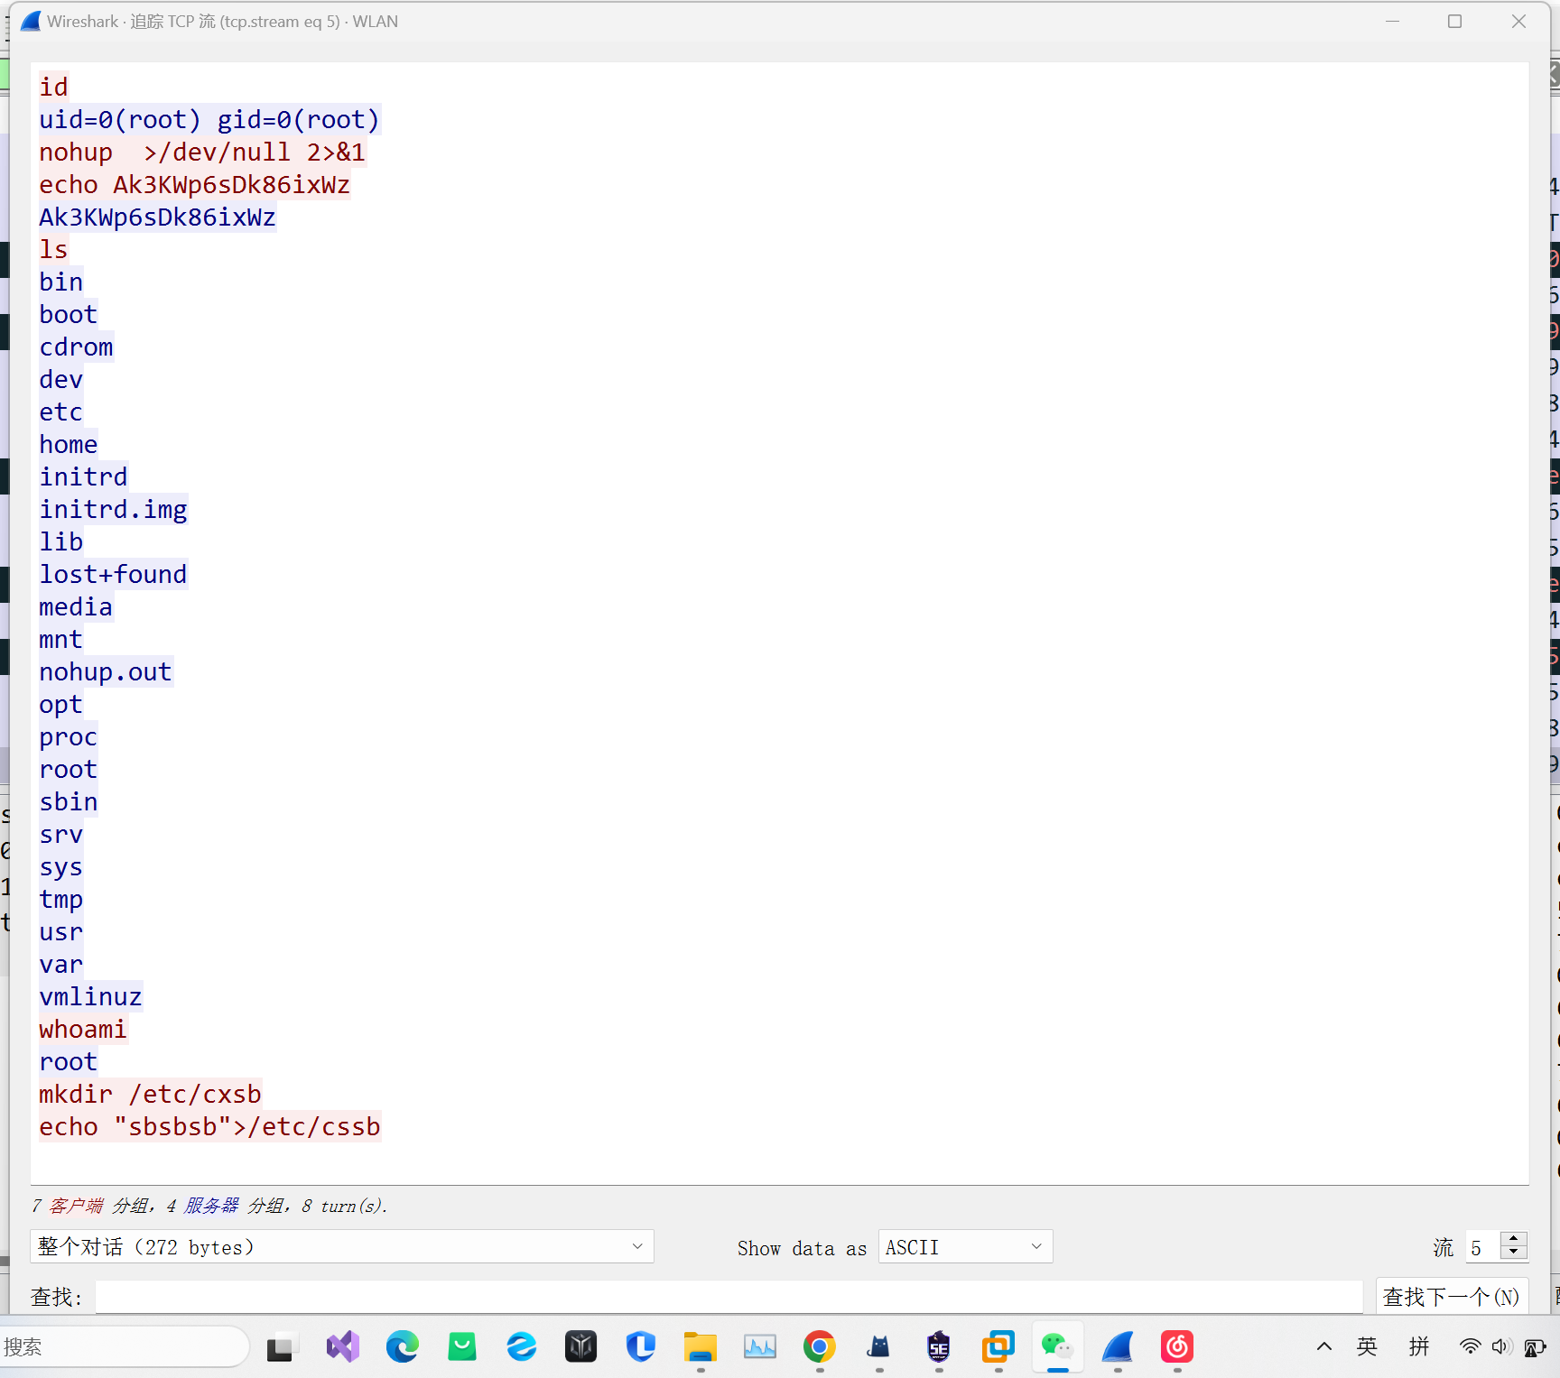Click the 'id' command at the top
Viewport: 1560px width, 1378px height.
coord(53,87)
